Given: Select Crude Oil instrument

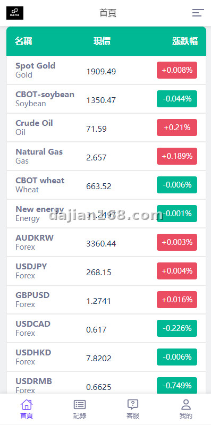Looking at the screenshot, I should pyautogui.click(x=106, y=127).
